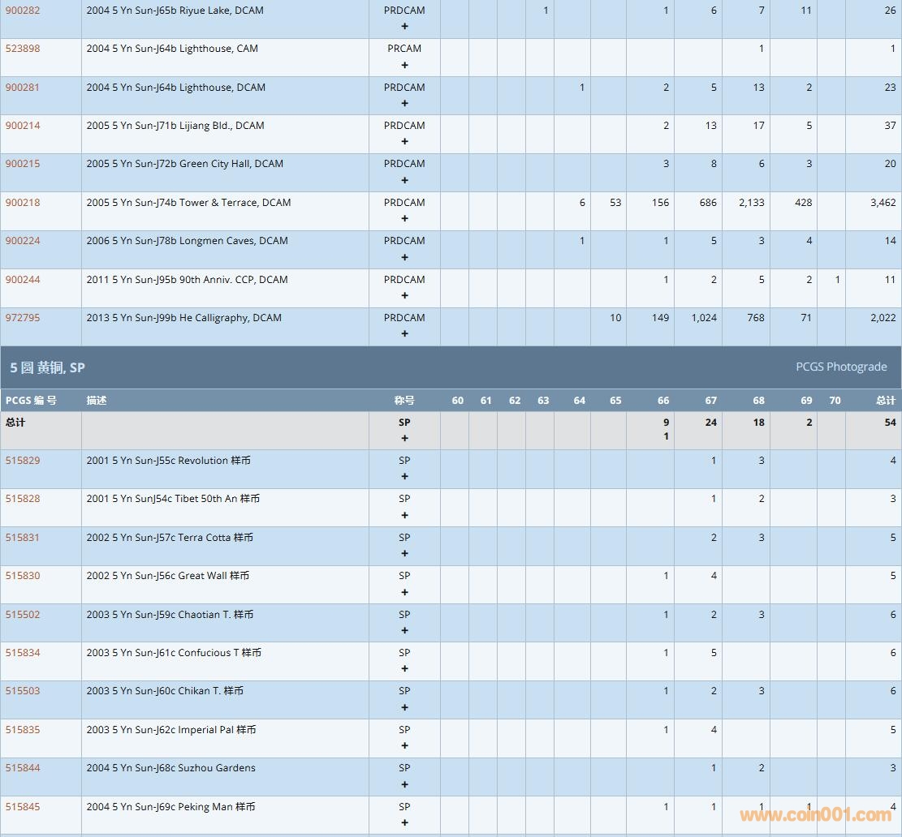Open PCGS number 900282 link
Image resolution: width=902 pixels, height=837 pixels.
pos(23,11)
